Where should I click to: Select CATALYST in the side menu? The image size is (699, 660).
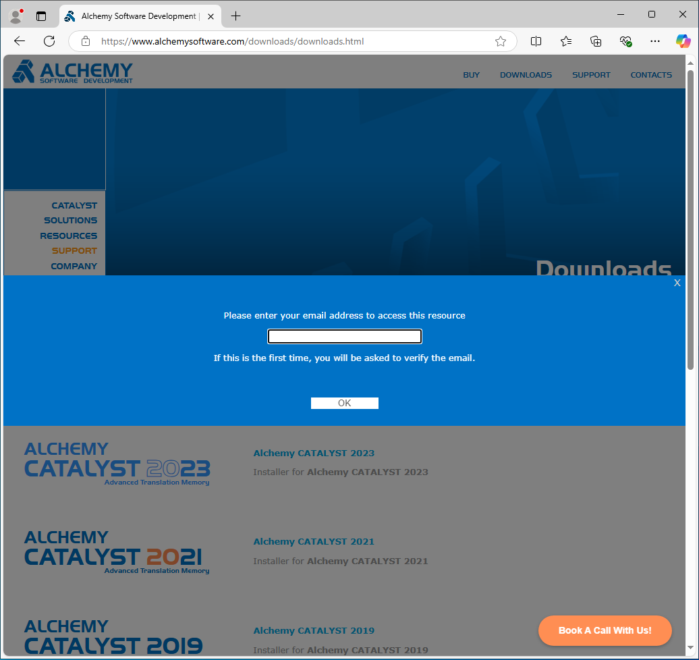(x=74, y=206)
